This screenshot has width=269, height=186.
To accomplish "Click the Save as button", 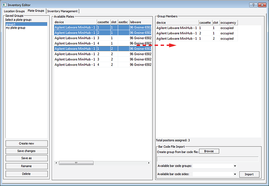I will pos(27,158).
